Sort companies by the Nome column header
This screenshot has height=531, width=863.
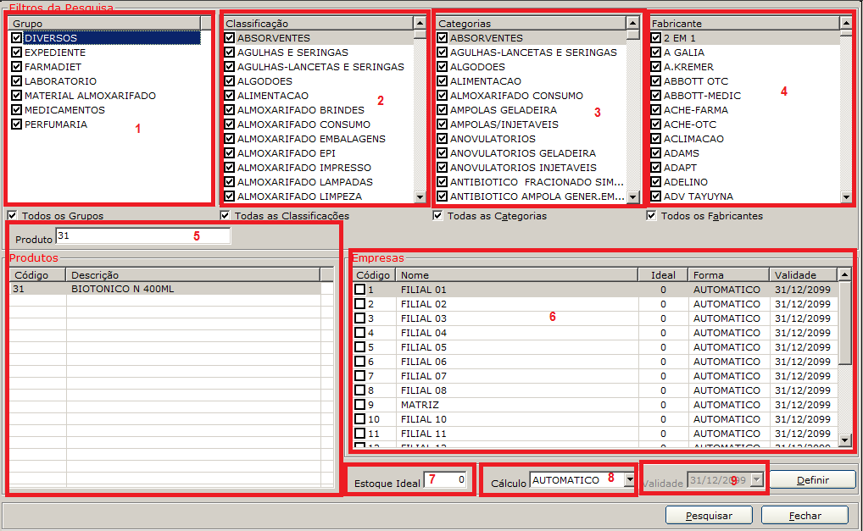click(x=516, y=274)
